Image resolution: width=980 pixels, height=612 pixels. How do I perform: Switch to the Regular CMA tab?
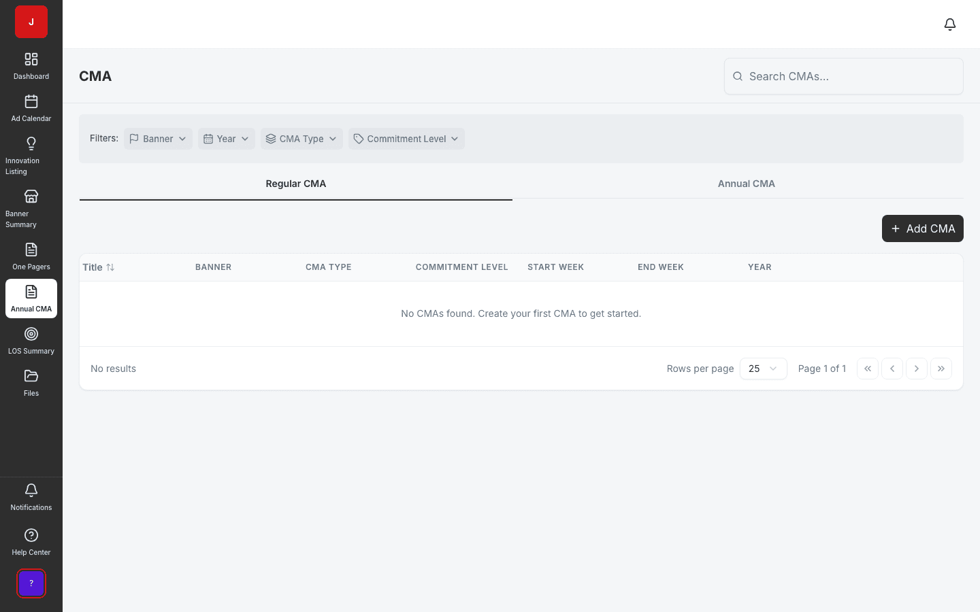(296, 184)
